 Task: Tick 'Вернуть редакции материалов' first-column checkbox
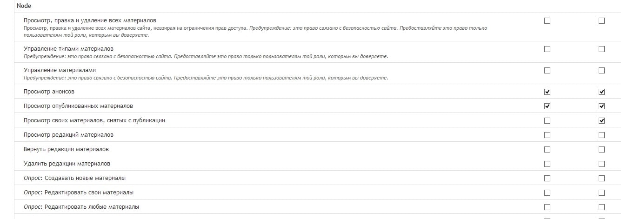547,149
